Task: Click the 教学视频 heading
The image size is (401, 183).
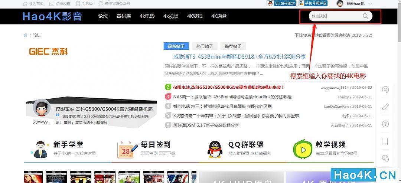Action: (331, 145)
